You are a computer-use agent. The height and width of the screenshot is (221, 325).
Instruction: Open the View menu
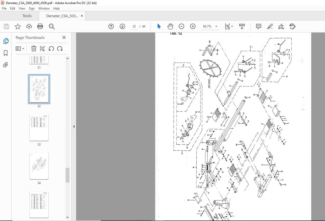coord(22,8)
